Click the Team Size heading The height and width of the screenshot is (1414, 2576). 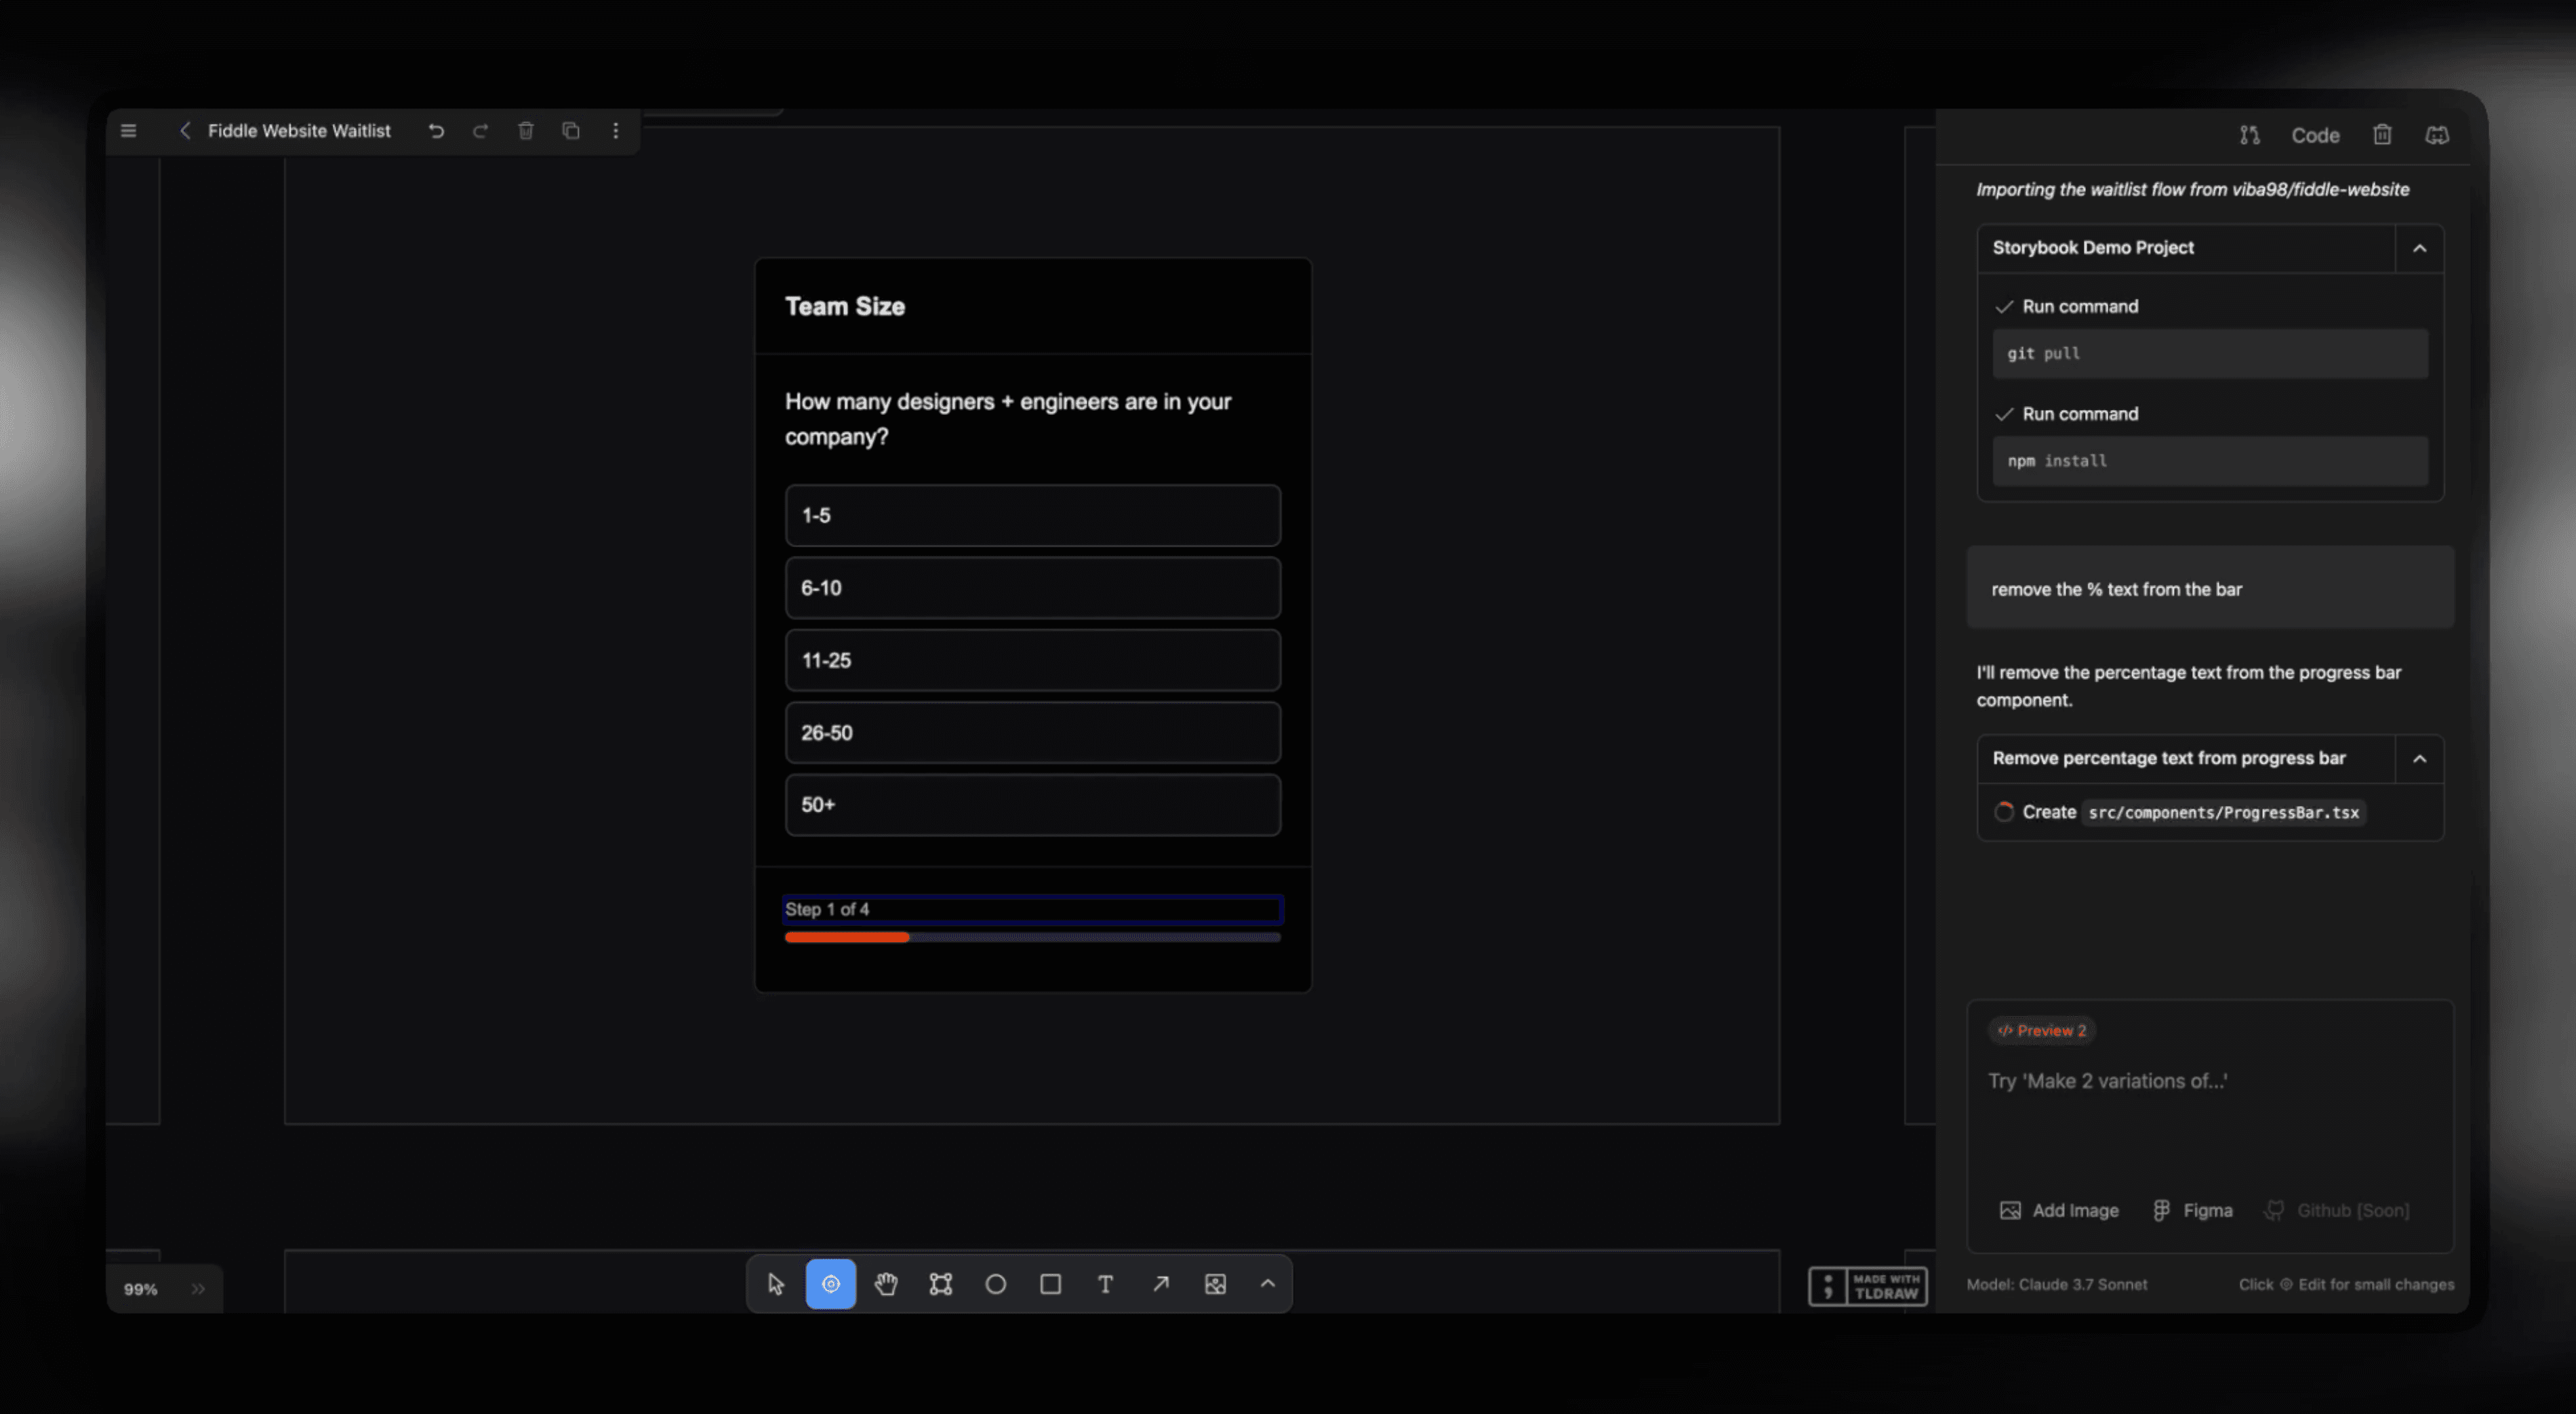point(845,307)
